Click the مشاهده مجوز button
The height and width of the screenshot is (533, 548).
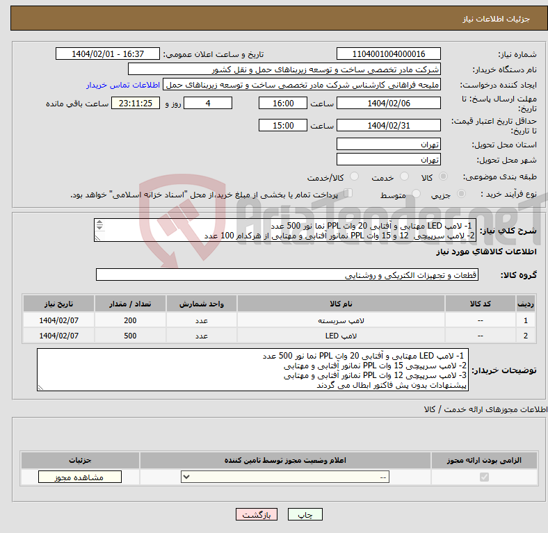pos(80,477)
